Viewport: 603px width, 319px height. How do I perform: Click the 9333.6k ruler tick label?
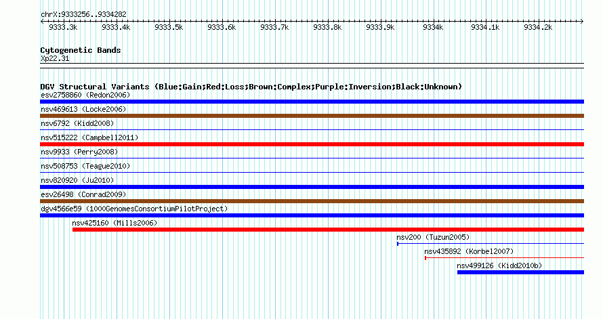(x=222, y=27)
